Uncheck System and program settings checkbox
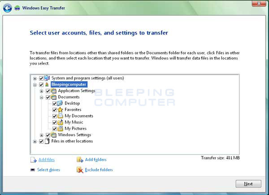The width and height of the screenshot is (269, 195). tap(41, 78)
